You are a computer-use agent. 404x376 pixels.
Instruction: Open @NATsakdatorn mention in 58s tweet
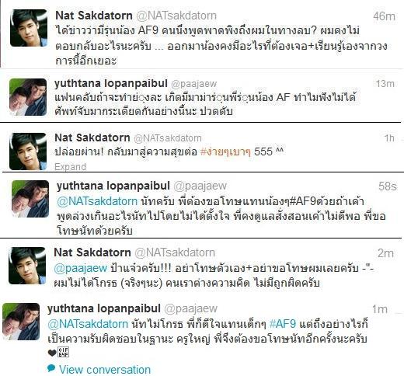[97, 201]
